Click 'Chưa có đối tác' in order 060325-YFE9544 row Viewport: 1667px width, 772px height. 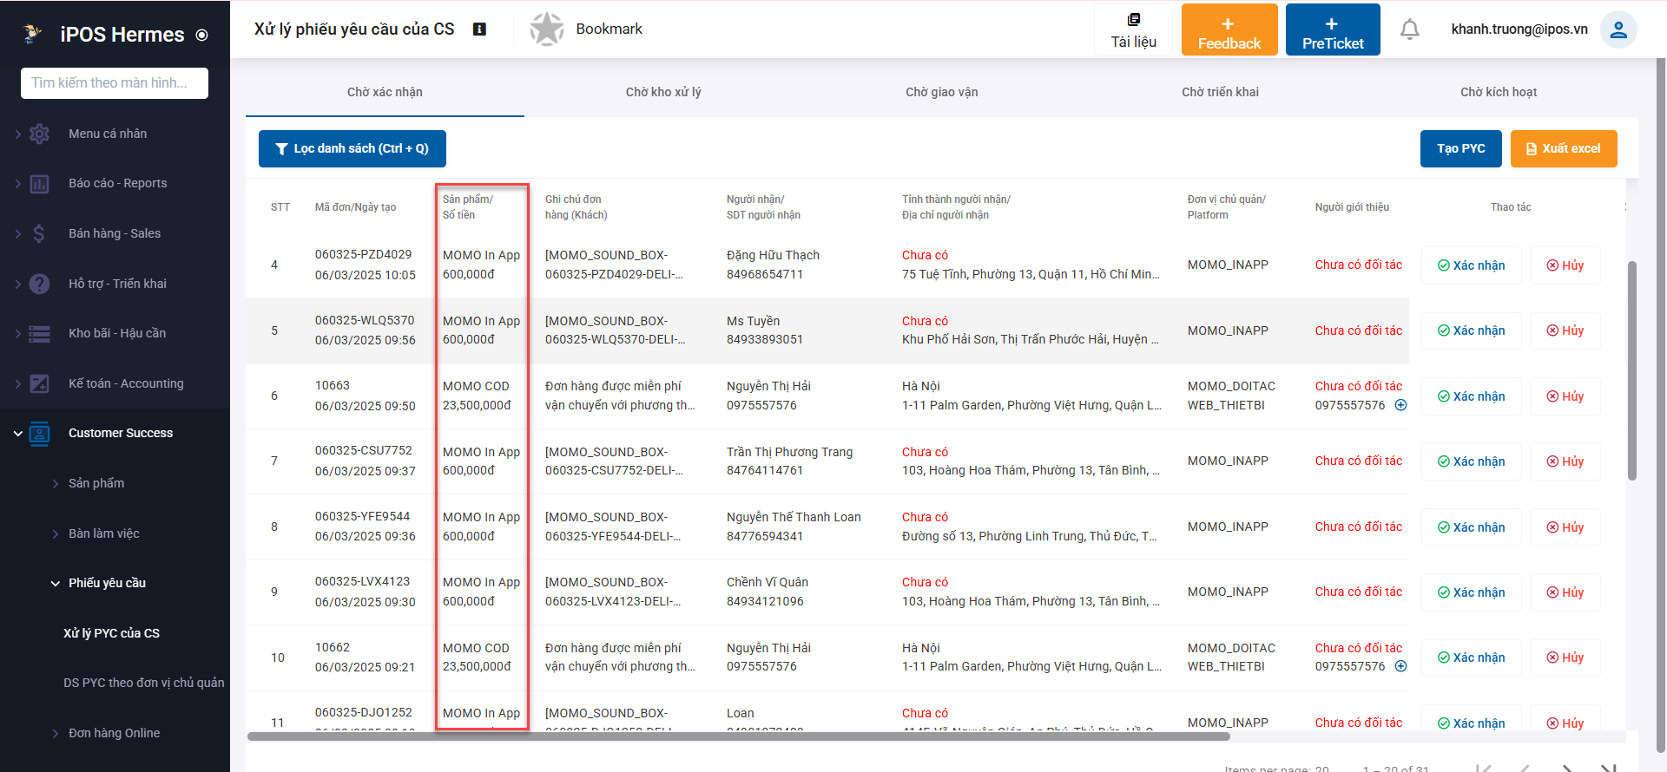[x=1359, y=527]
